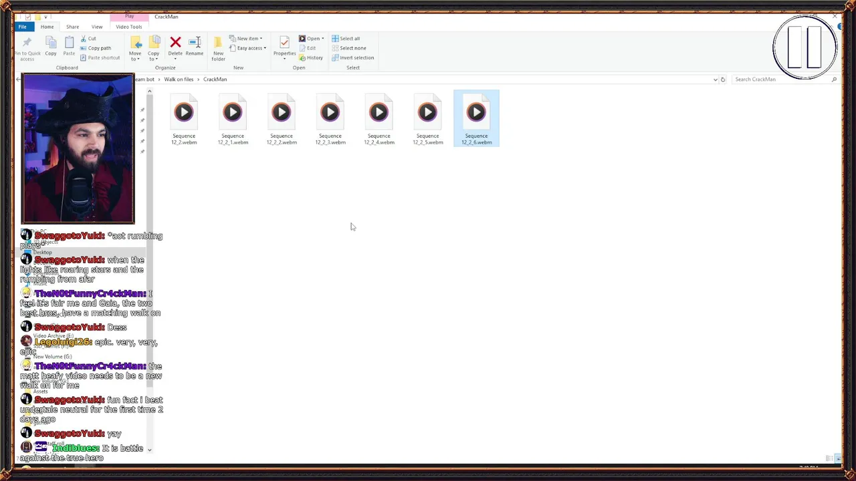Screen dimensions: 856x481
Task: Select the Sequence 12_2_1.webm file
Action: pyautogui.click(x=233, y=120)
